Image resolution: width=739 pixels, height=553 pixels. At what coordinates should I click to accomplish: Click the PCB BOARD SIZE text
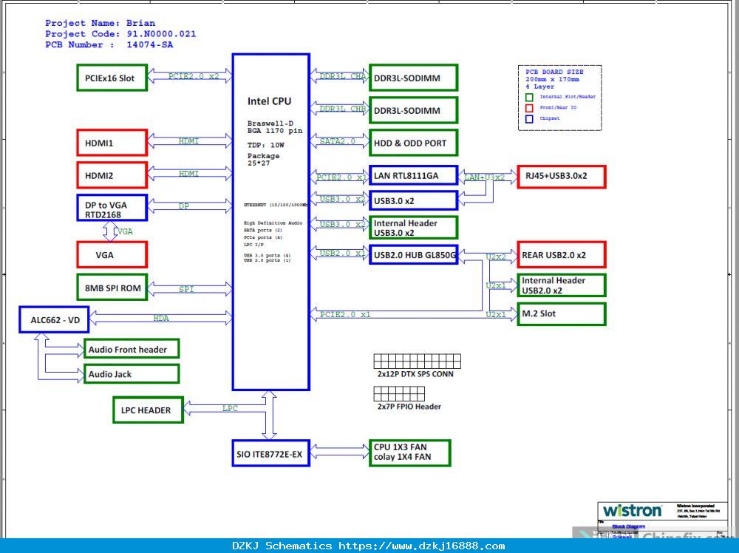pyautogui.click(x=554, y=72)
